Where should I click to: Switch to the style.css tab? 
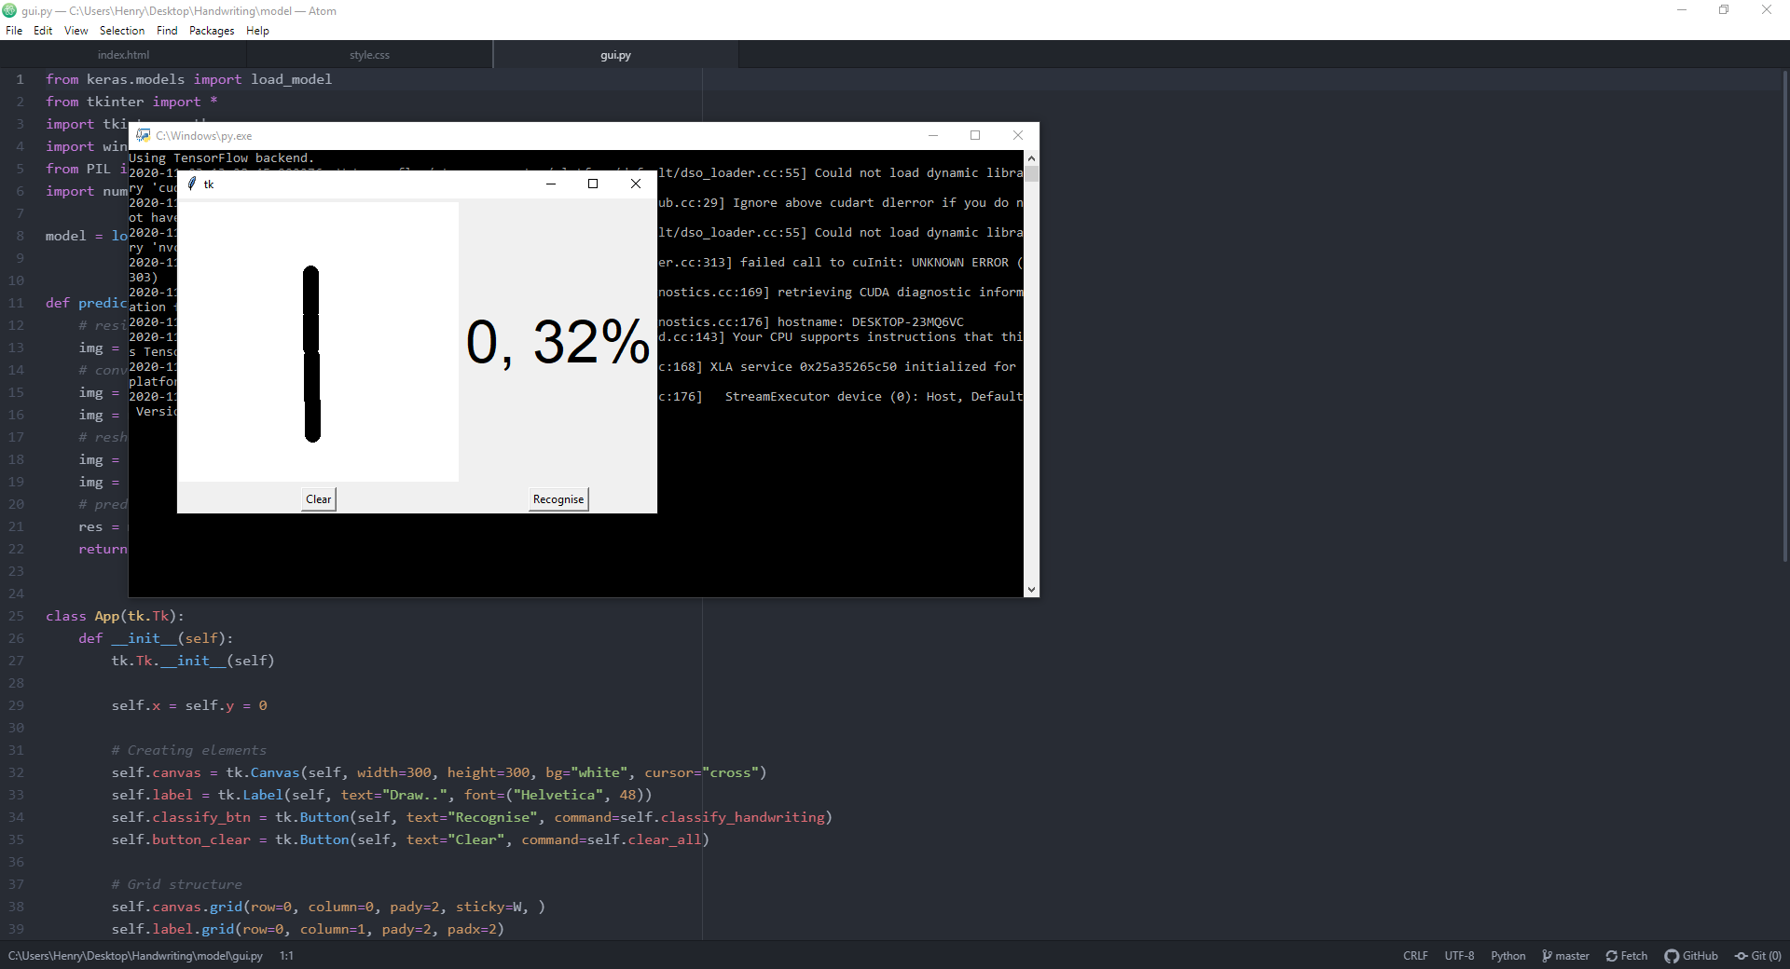pyautogui.click(x=369, y=55)
